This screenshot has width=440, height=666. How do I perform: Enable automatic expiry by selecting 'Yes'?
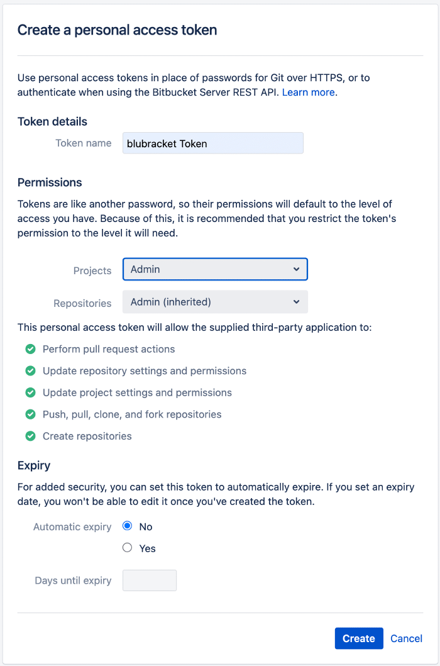[x=127, y=548]
